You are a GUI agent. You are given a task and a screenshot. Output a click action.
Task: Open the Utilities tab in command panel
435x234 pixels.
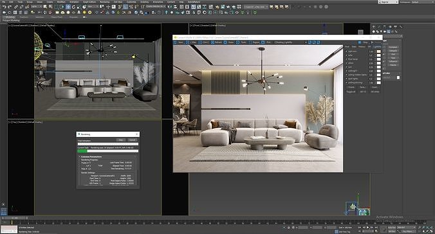(x=401, y=26)
